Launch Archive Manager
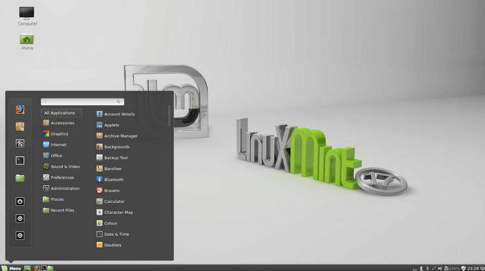 117,136
